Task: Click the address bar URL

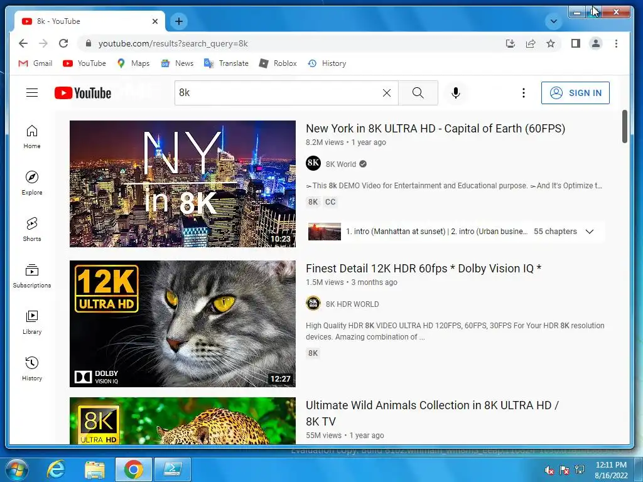Action: coord(173,43)
